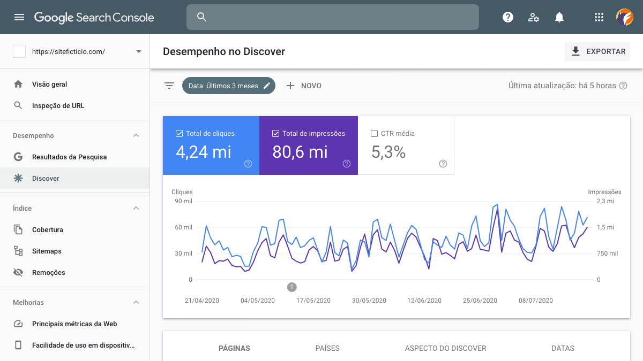Click the Google Search Console logo

pos(94,17)
